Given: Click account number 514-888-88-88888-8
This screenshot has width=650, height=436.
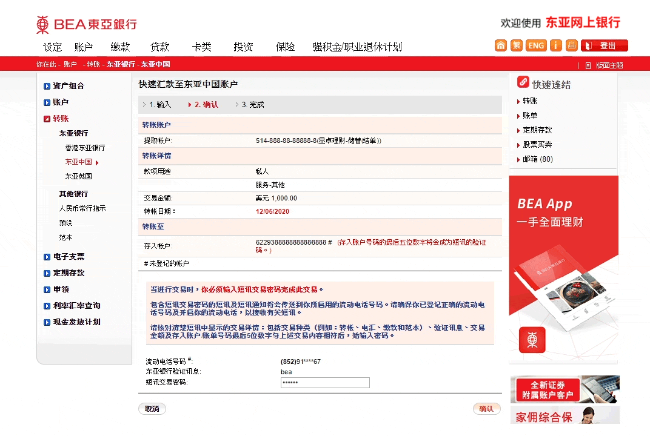Looking at the screenshot, I should [x=286, y=140].
